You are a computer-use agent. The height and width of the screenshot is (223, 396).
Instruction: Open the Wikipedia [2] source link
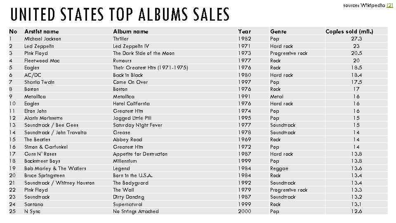(x=389, y=5)
